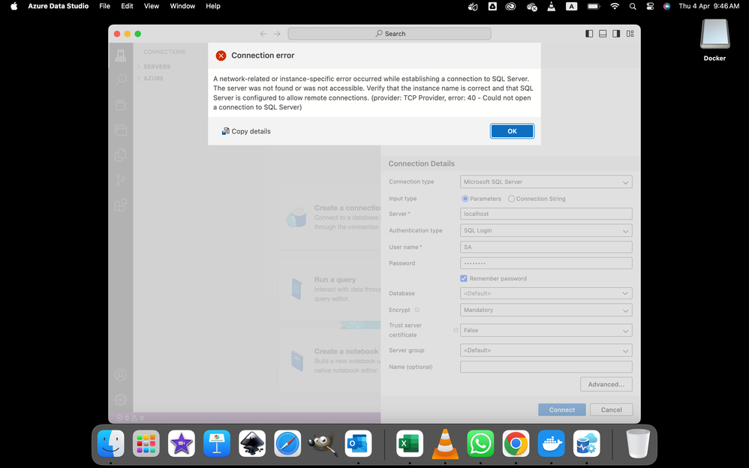Toggle the primary side bar layout icon
Viewport: 749px width, 468px height.
coord(589,34)
